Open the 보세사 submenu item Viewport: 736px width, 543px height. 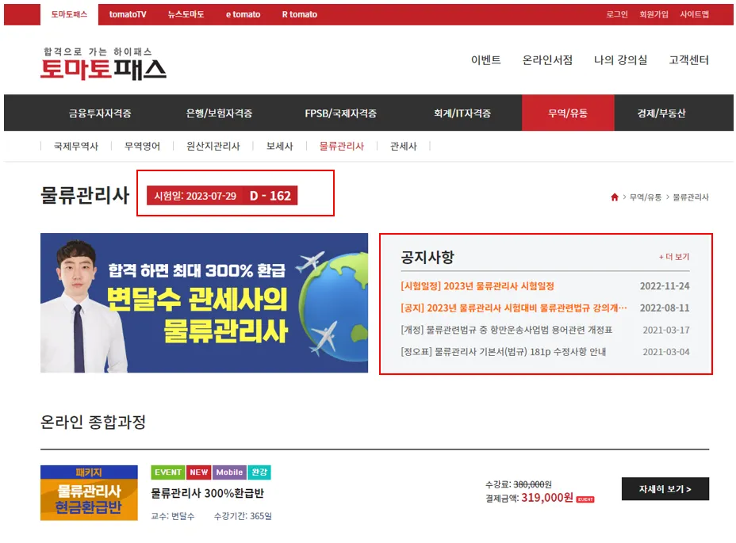[x=279, y=147]
